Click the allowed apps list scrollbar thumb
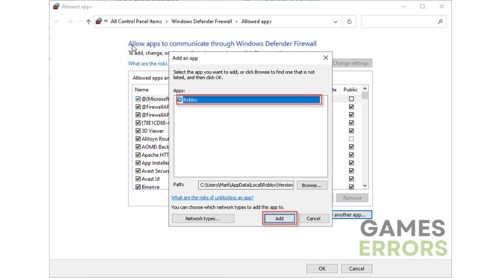The height and width of the screenshot is (278, 501). (365, 96)
